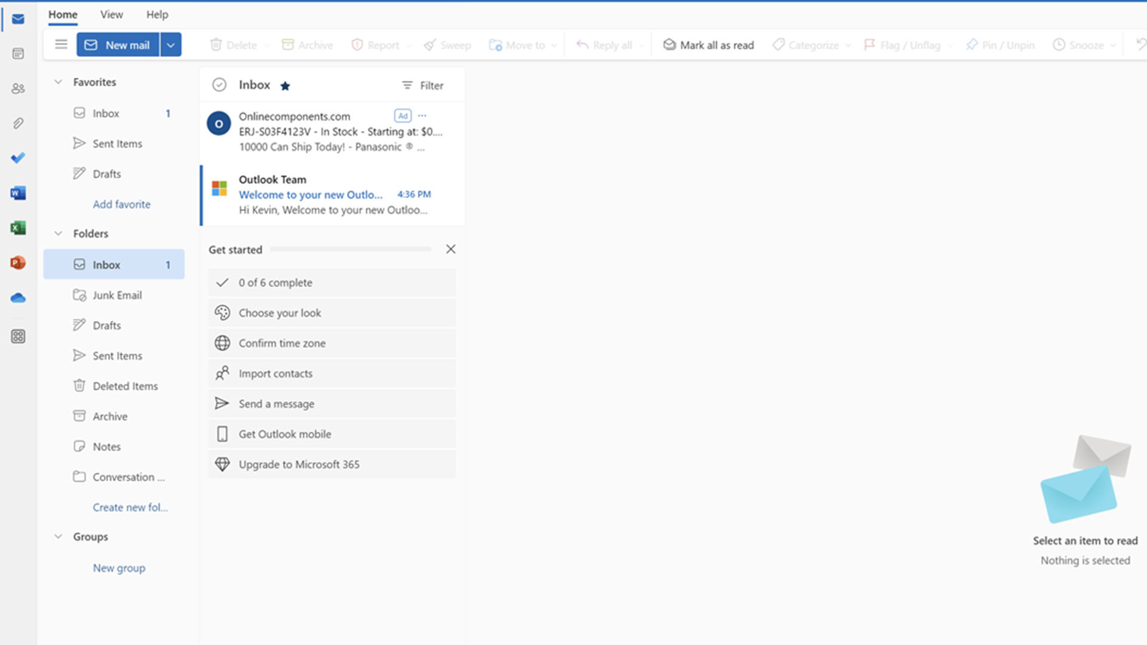
Task: Open the Report options dropdown arrow
Action: (409, 45)
